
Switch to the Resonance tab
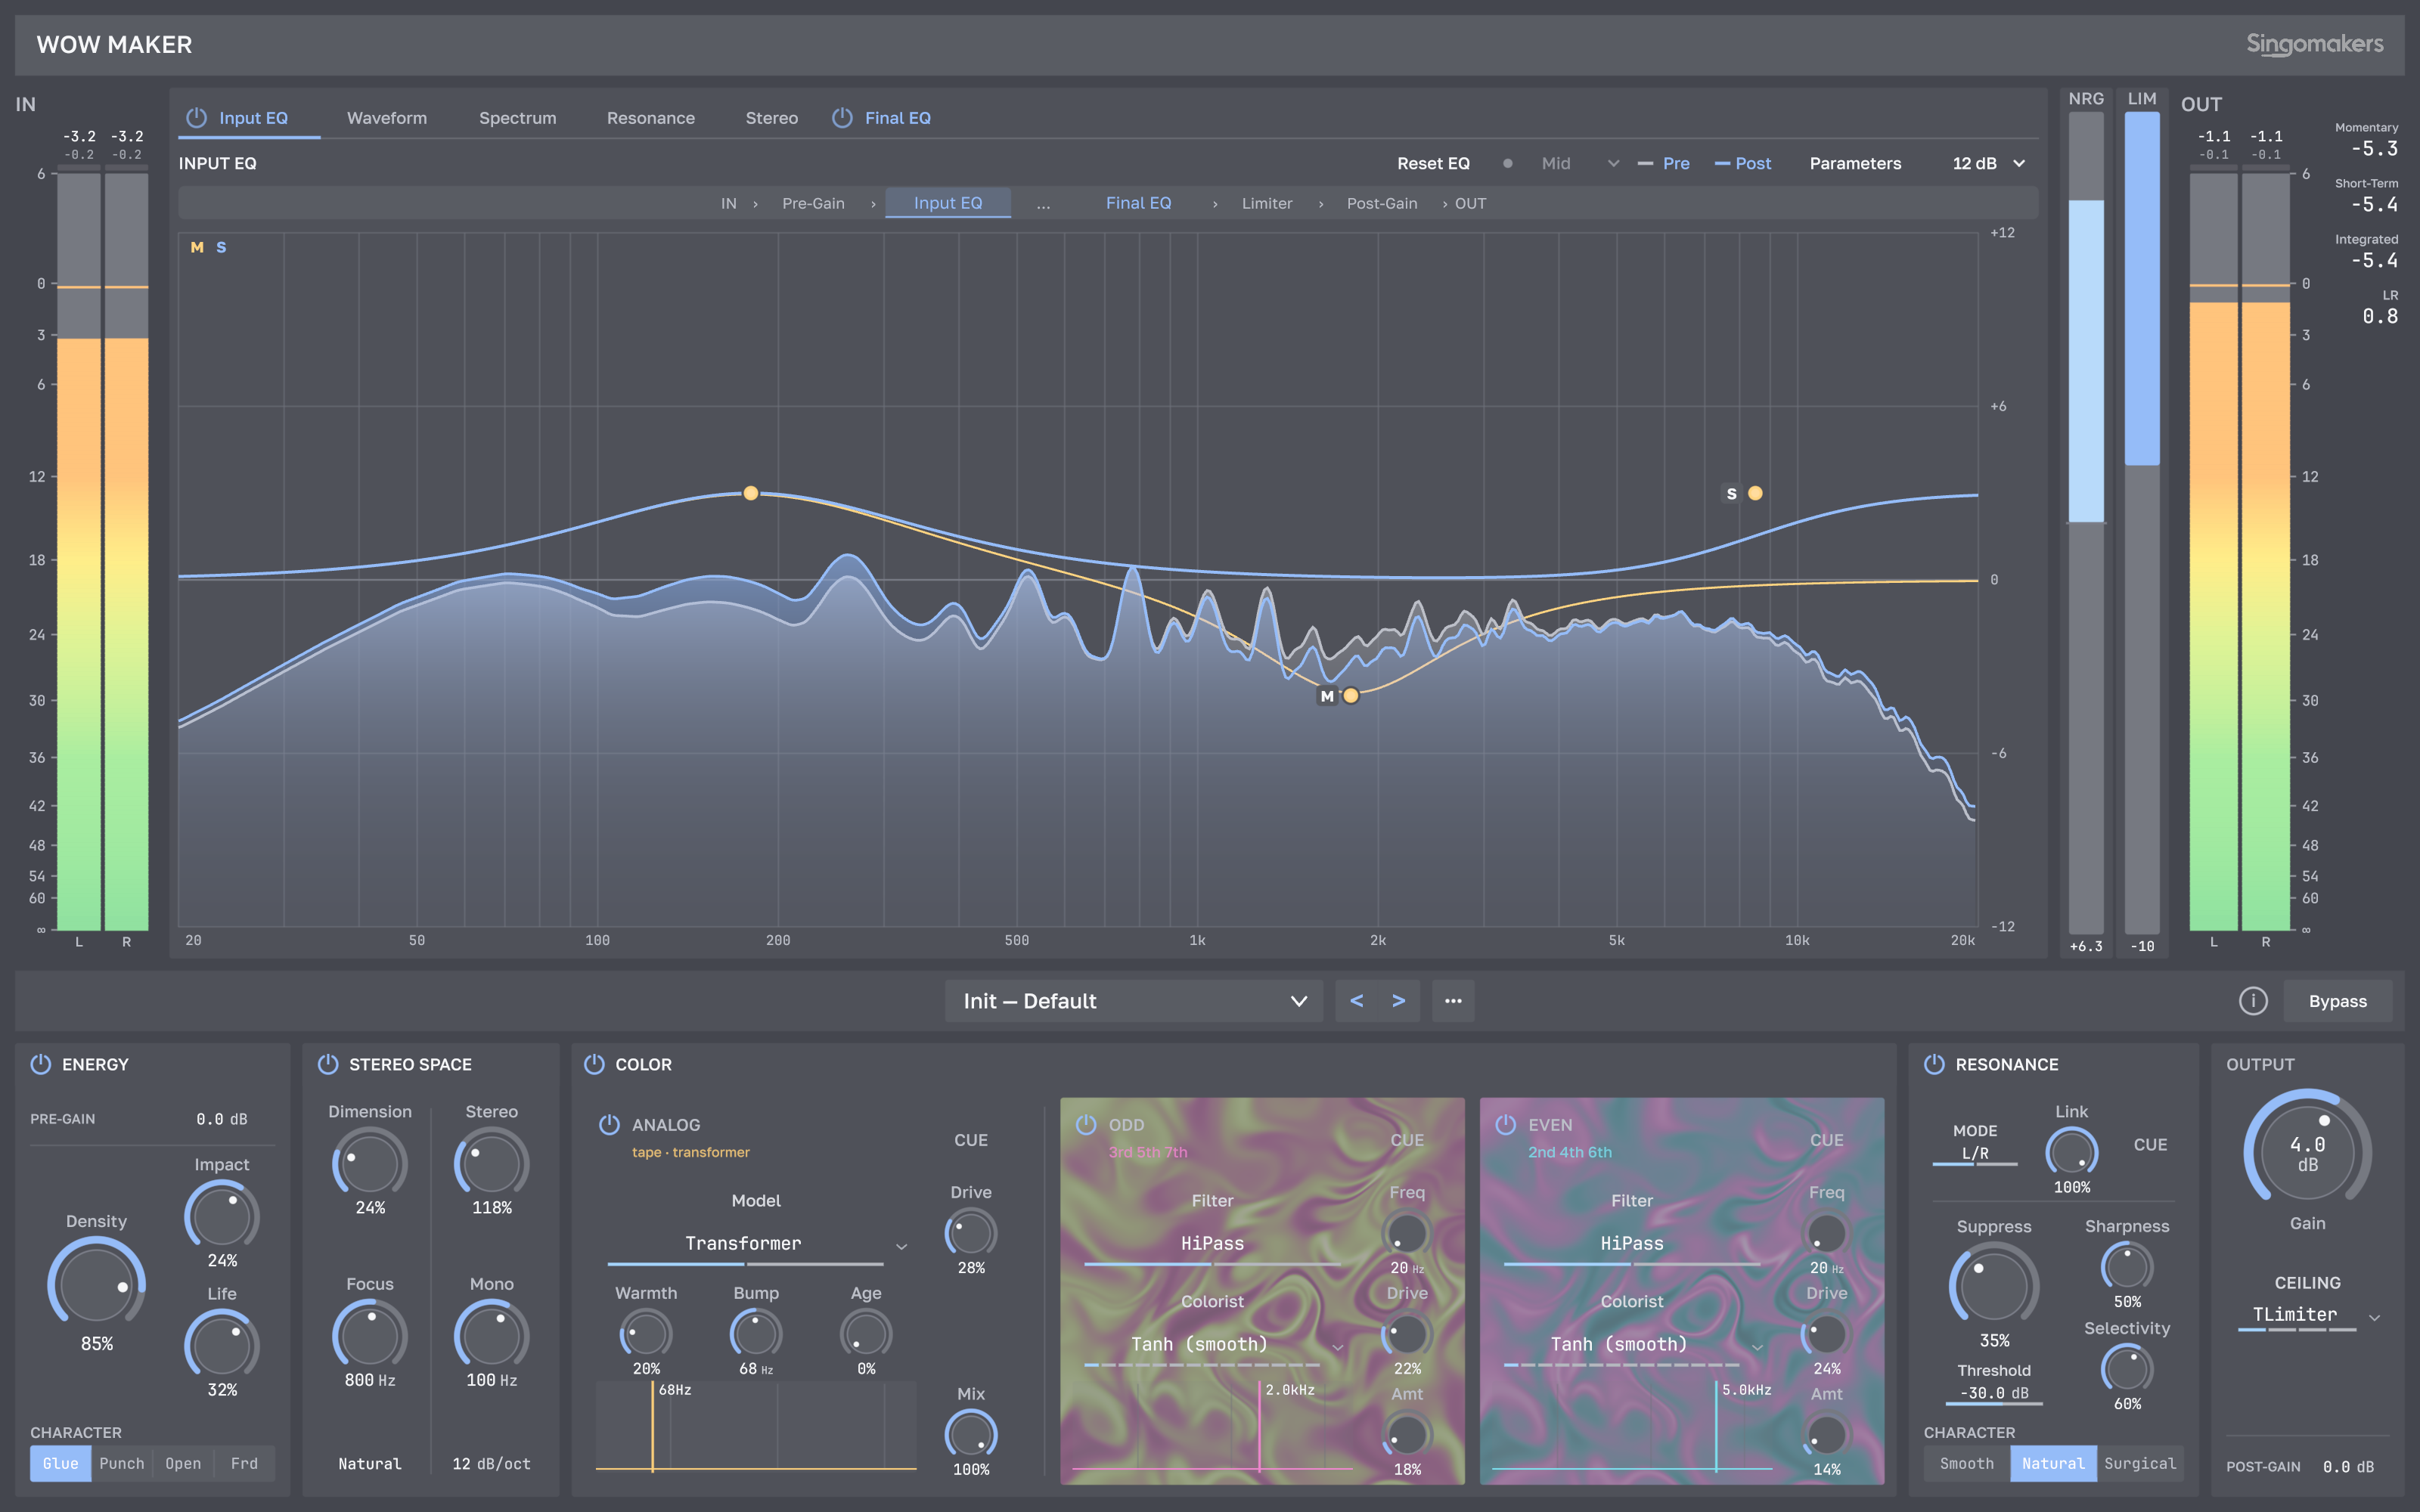point(651,118)
